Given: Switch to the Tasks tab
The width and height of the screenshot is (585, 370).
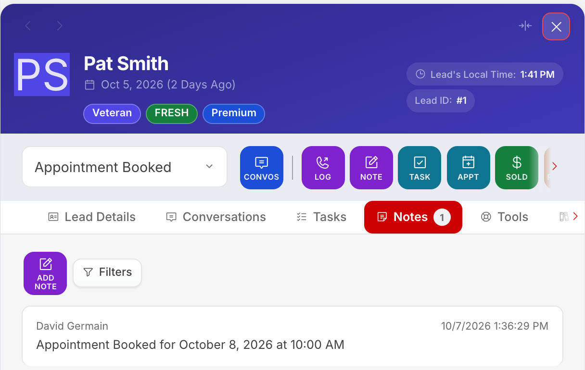Looking at the screenshot, I should [x=321, y=217].
